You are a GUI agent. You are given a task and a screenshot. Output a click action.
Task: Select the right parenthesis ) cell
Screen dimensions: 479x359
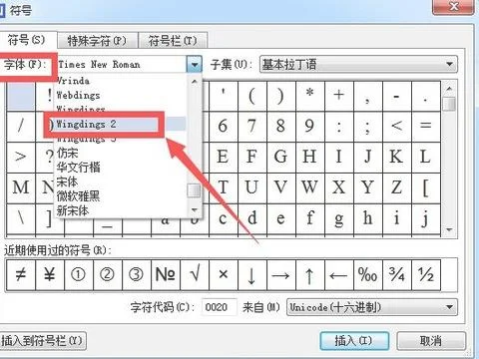281,96
